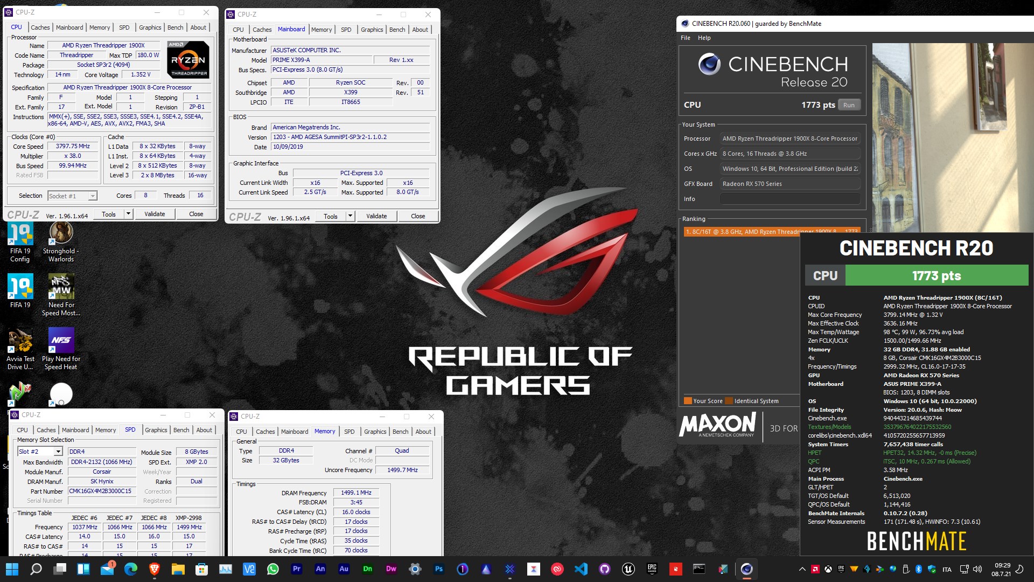The width and height of the screenshot is (1034, 582).
Task: Open Mail app with notification badge
Action: pyautogui.click(x=108, y=569)
